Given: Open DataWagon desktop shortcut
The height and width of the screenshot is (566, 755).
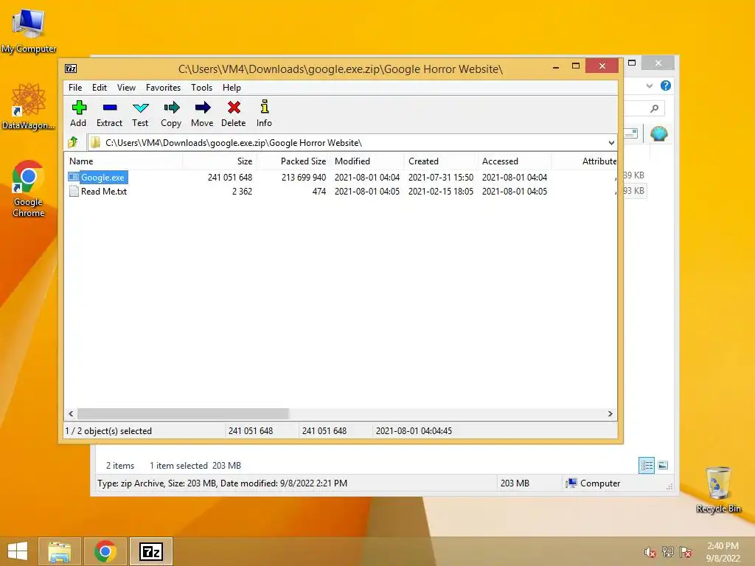Looking at the screenshot, I should [x=29, y=106].
